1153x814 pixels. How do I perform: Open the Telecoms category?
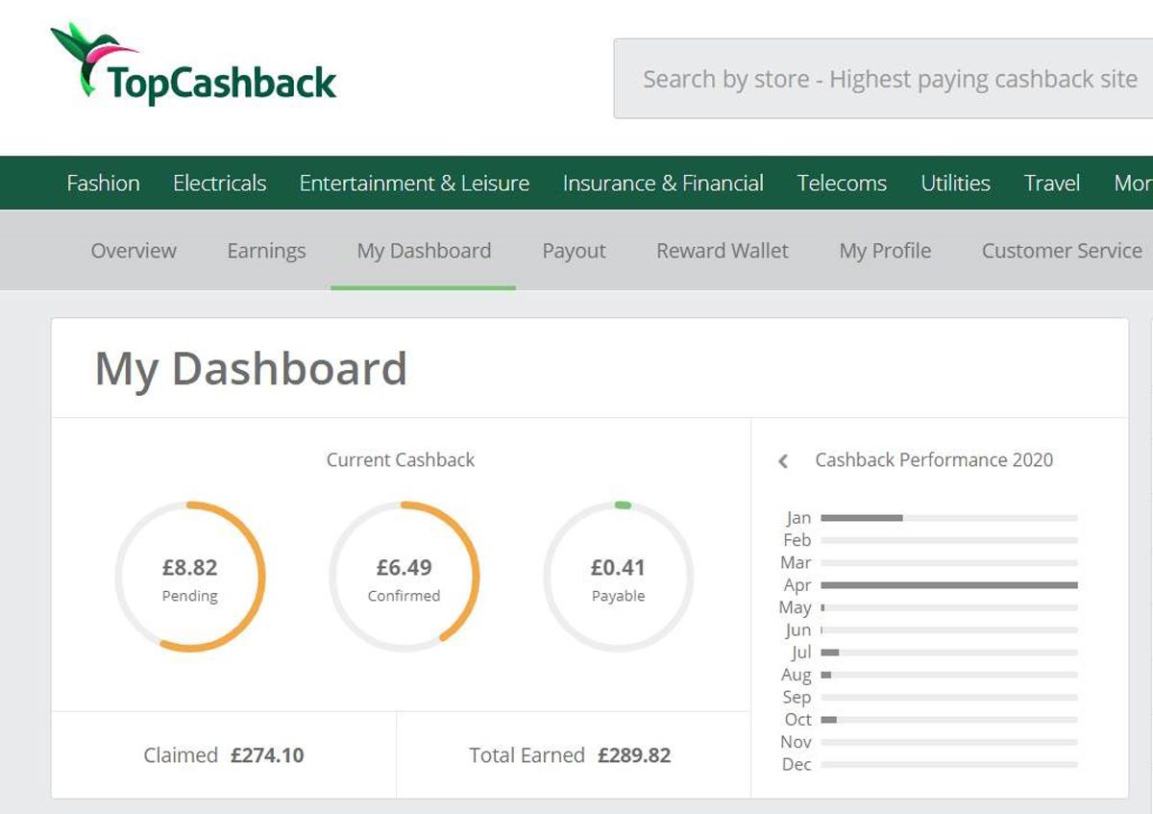click(x=842, y=184)
